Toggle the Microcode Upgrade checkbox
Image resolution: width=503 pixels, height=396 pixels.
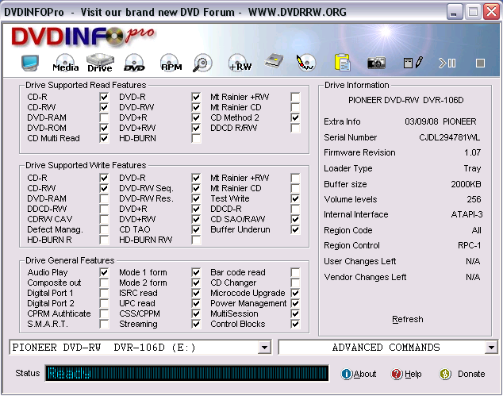295,293
